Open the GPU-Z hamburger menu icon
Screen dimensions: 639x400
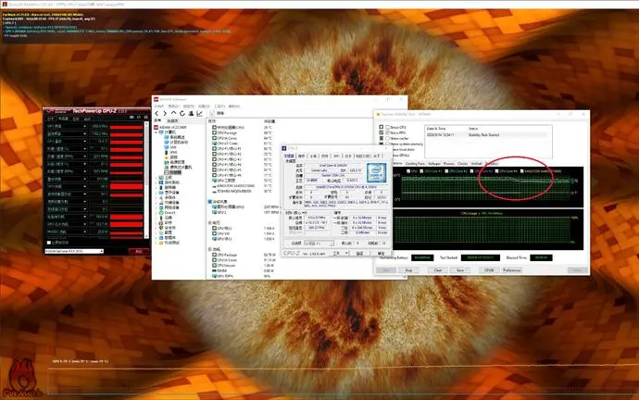click(x=146, y=118)
